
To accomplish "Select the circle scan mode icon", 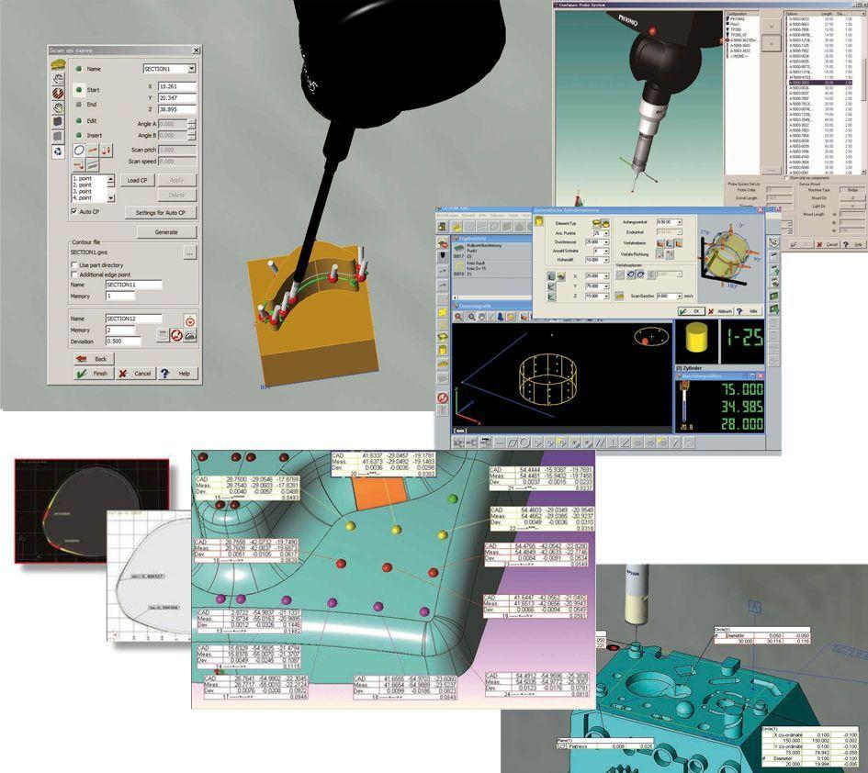I will [79, 151].
